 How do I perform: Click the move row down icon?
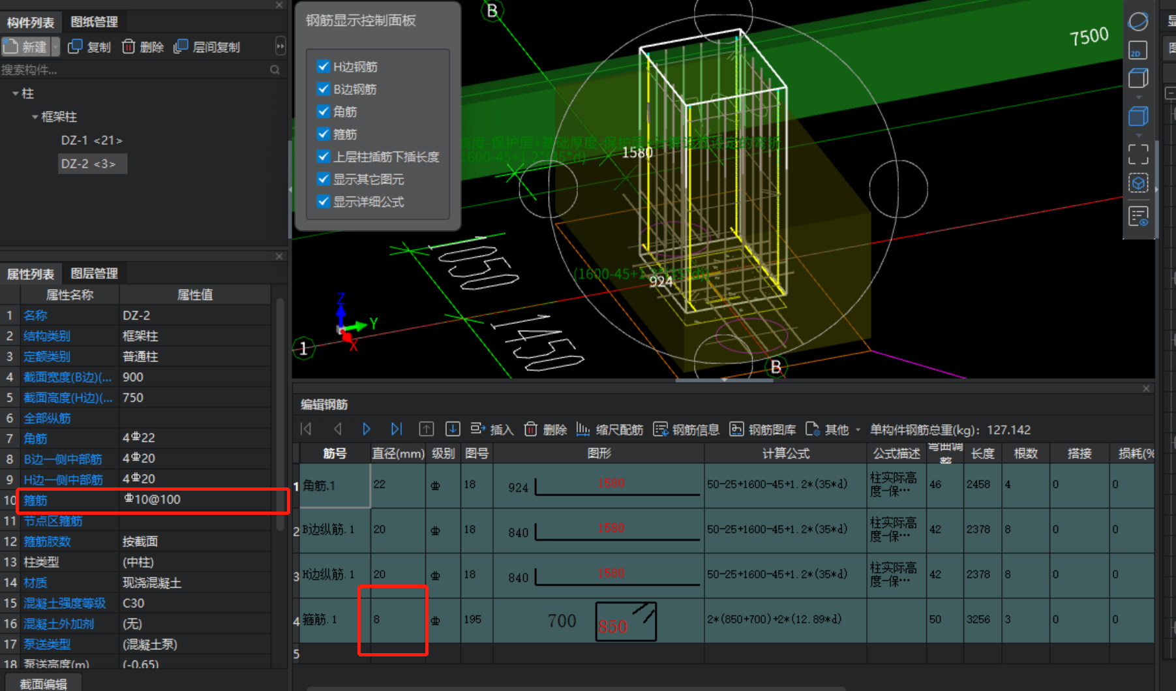pos(453,429)
